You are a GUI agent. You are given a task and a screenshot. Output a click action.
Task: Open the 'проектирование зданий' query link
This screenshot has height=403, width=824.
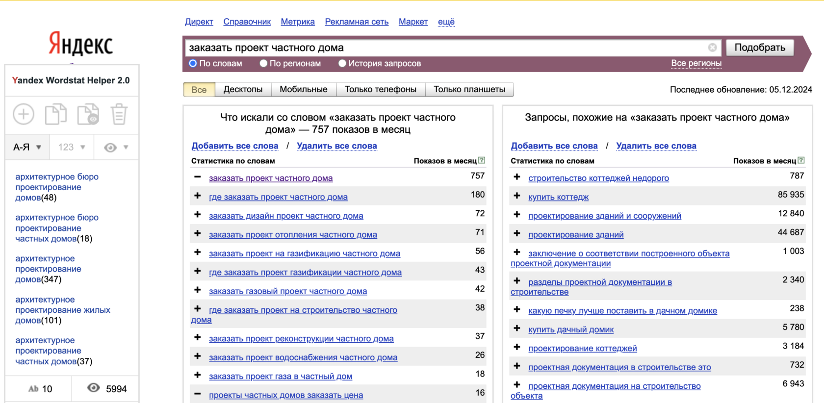576,235
